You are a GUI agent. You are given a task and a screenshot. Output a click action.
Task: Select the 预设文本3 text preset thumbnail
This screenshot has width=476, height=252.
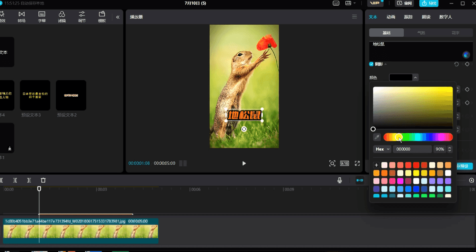(35, 95)
